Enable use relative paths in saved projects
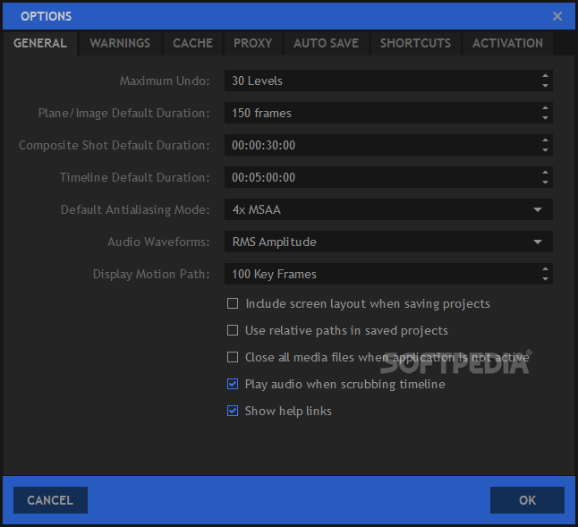Screen dimensions: 578x527 pyautogui.click(x=233, y=330)
